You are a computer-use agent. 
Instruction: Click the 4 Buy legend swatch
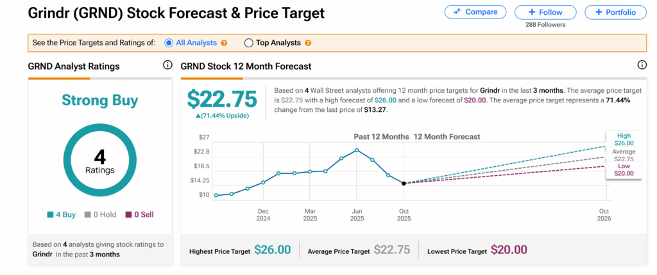[51, 215]
